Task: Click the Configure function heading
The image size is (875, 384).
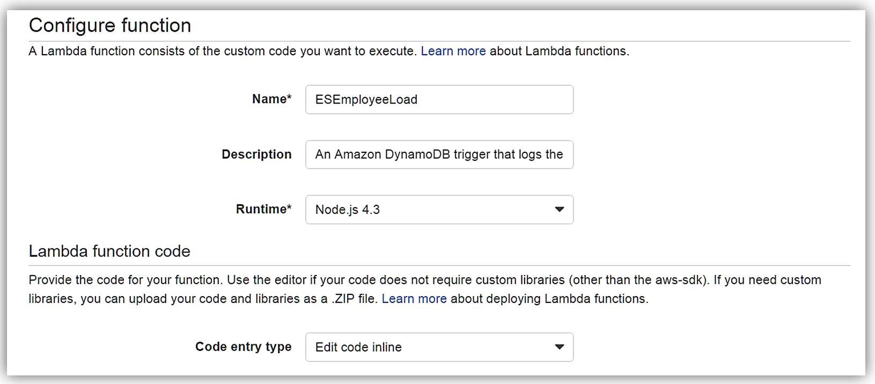Action: [110, 26]
